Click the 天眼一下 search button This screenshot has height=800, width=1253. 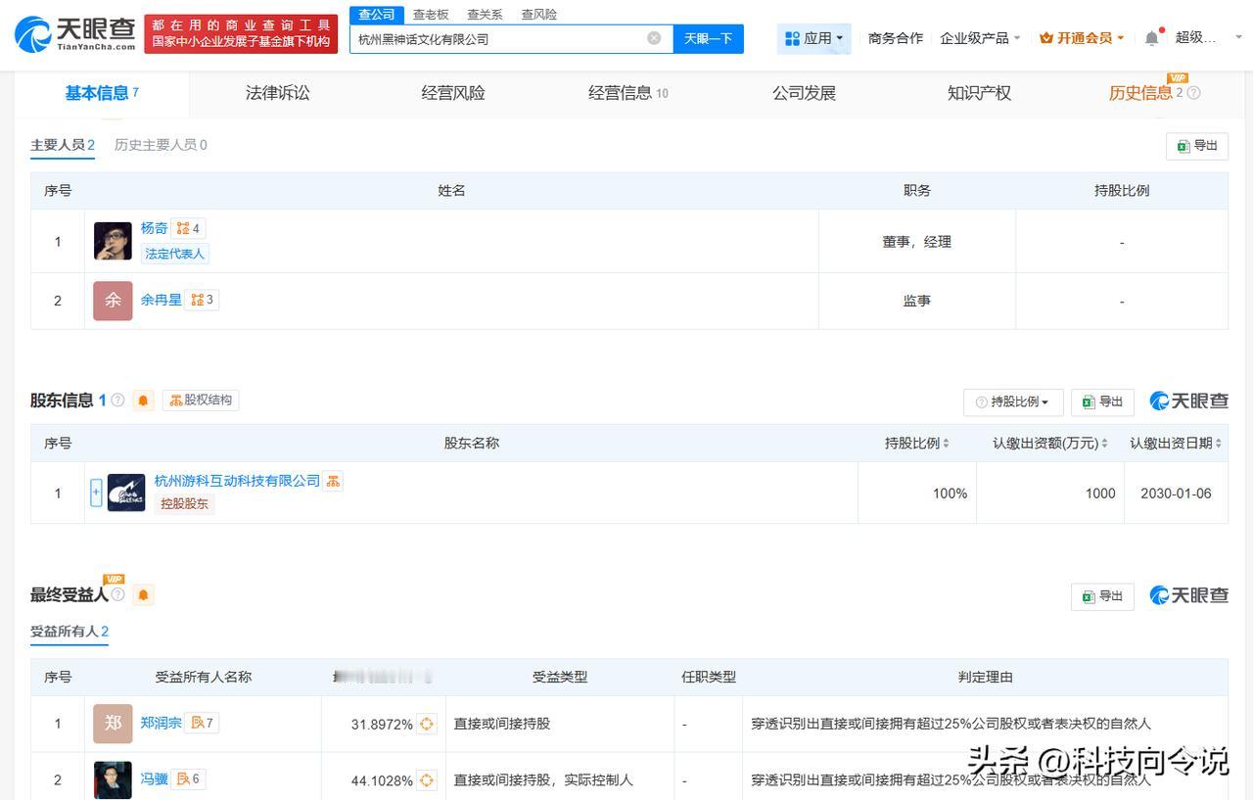[708, 38]
